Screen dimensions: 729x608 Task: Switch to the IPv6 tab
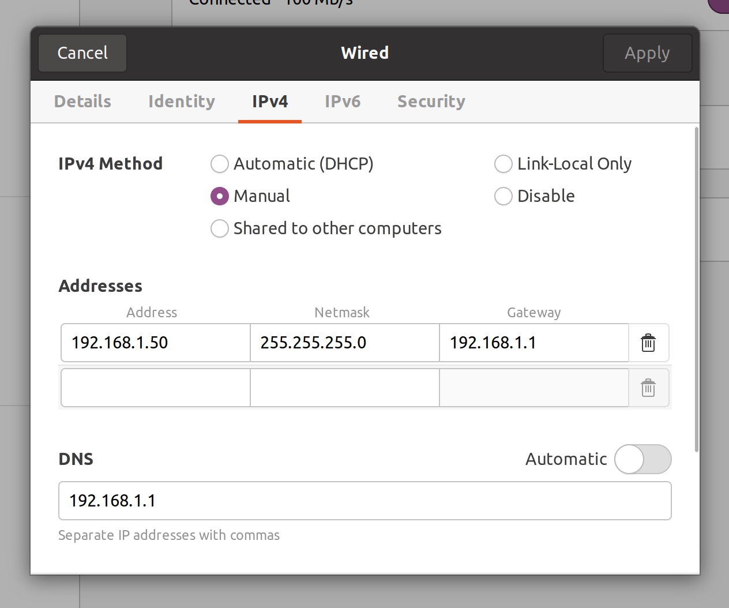click(x=343, y=102)
